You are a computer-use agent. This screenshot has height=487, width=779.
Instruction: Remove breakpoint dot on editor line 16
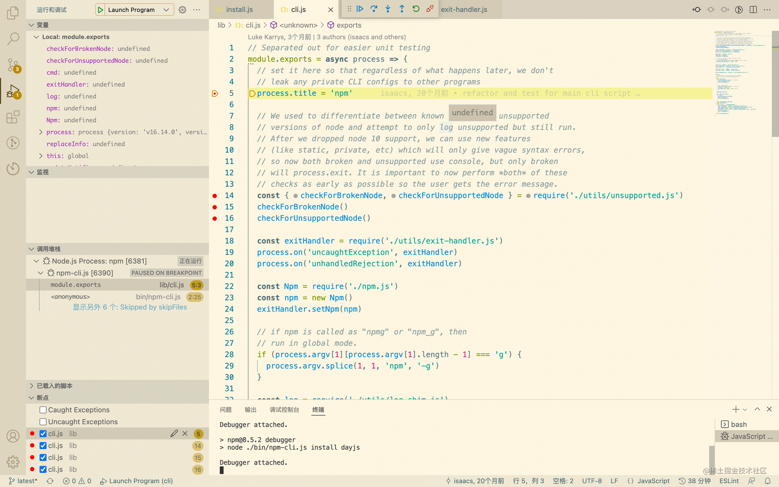point(215,218)
